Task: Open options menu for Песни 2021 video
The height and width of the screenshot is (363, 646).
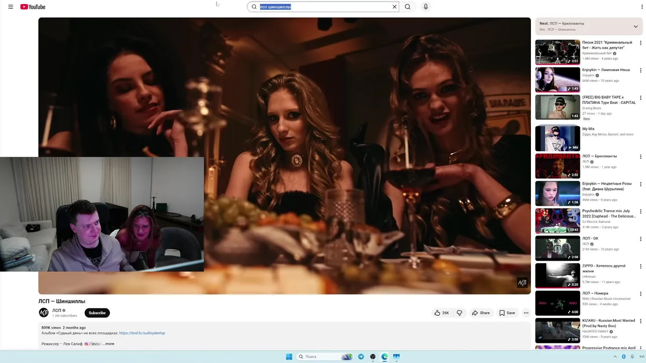Action: [641, 43]
